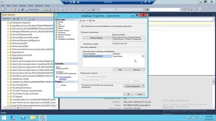
Task: Click the Save All icon in toolbar
Action: click(x=22, y=10)
